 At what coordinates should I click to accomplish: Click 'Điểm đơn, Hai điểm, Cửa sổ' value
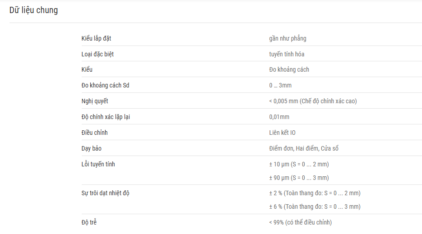(x=304, y=148)
